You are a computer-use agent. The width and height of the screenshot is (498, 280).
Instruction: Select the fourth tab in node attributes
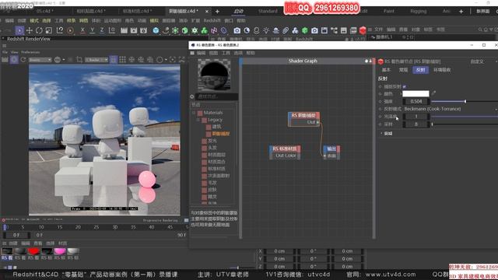tap(442, 70)
